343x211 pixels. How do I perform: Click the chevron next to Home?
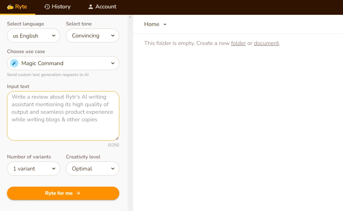(x=165, y=24)
